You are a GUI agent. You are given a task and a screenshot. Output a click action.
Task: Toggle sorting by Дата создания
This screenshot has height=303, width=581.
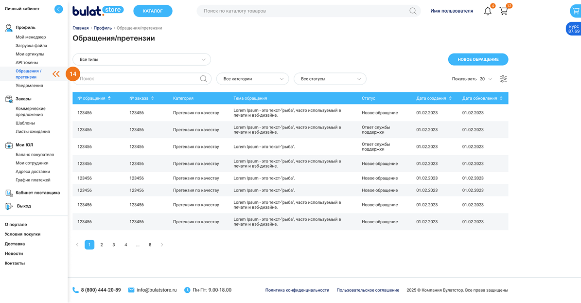tap(450, 98)
